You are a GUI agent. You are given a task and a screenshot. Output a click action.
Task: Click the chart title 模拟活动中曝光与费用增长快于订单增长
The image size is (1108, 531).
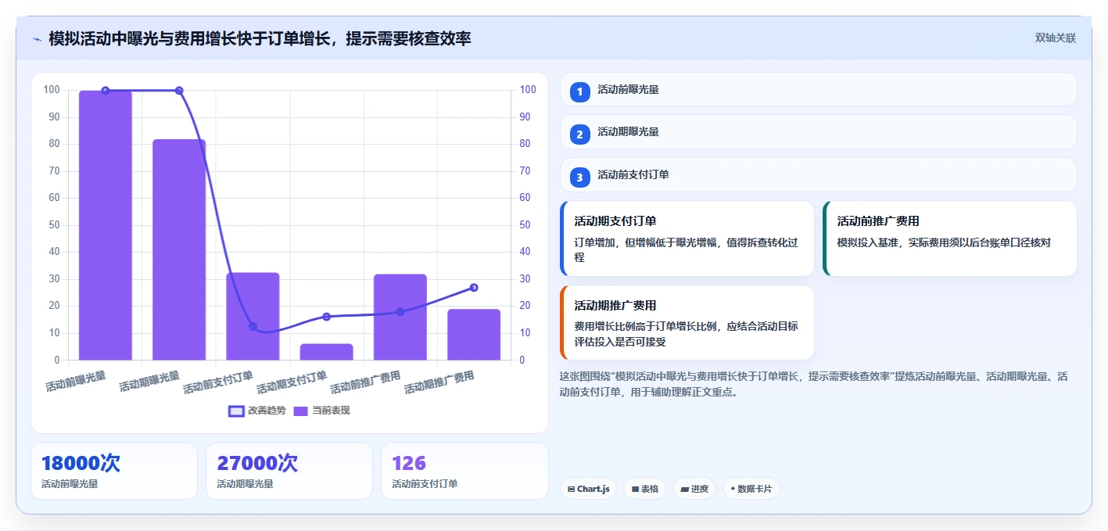point(260,38)
